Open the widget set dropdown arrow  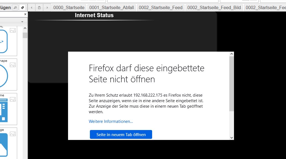22,22
